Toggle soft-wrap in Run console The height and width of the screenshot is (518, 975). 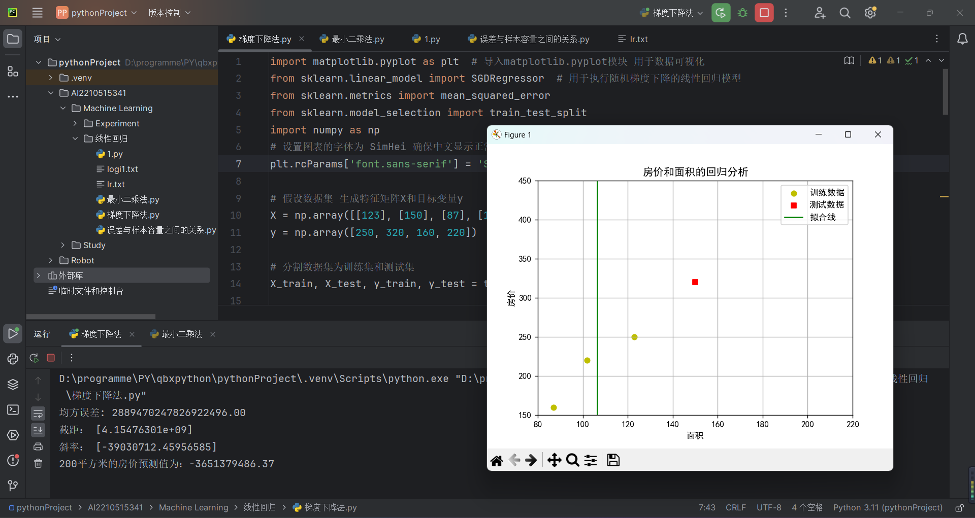tap(38, 413)
